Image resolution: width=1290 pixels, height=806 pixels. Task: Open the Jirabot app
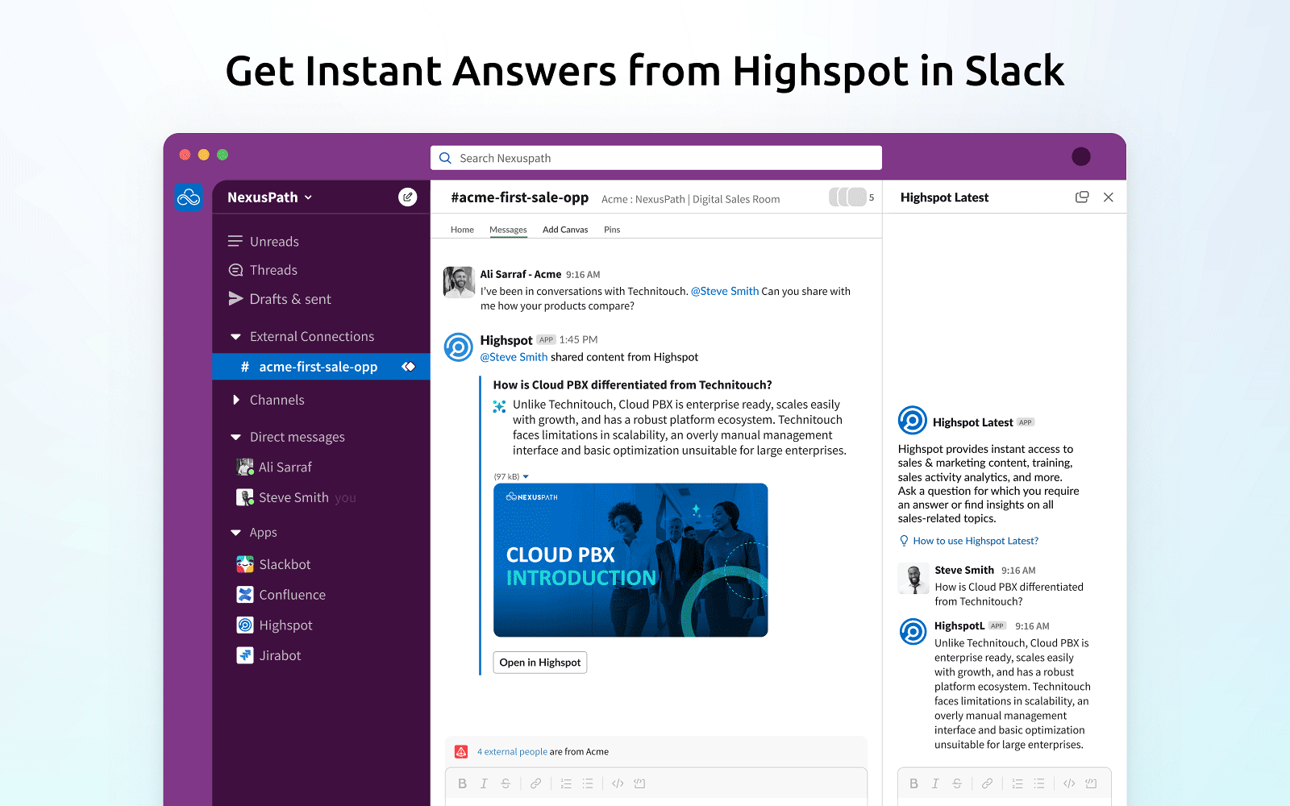[x=280, y=656]
